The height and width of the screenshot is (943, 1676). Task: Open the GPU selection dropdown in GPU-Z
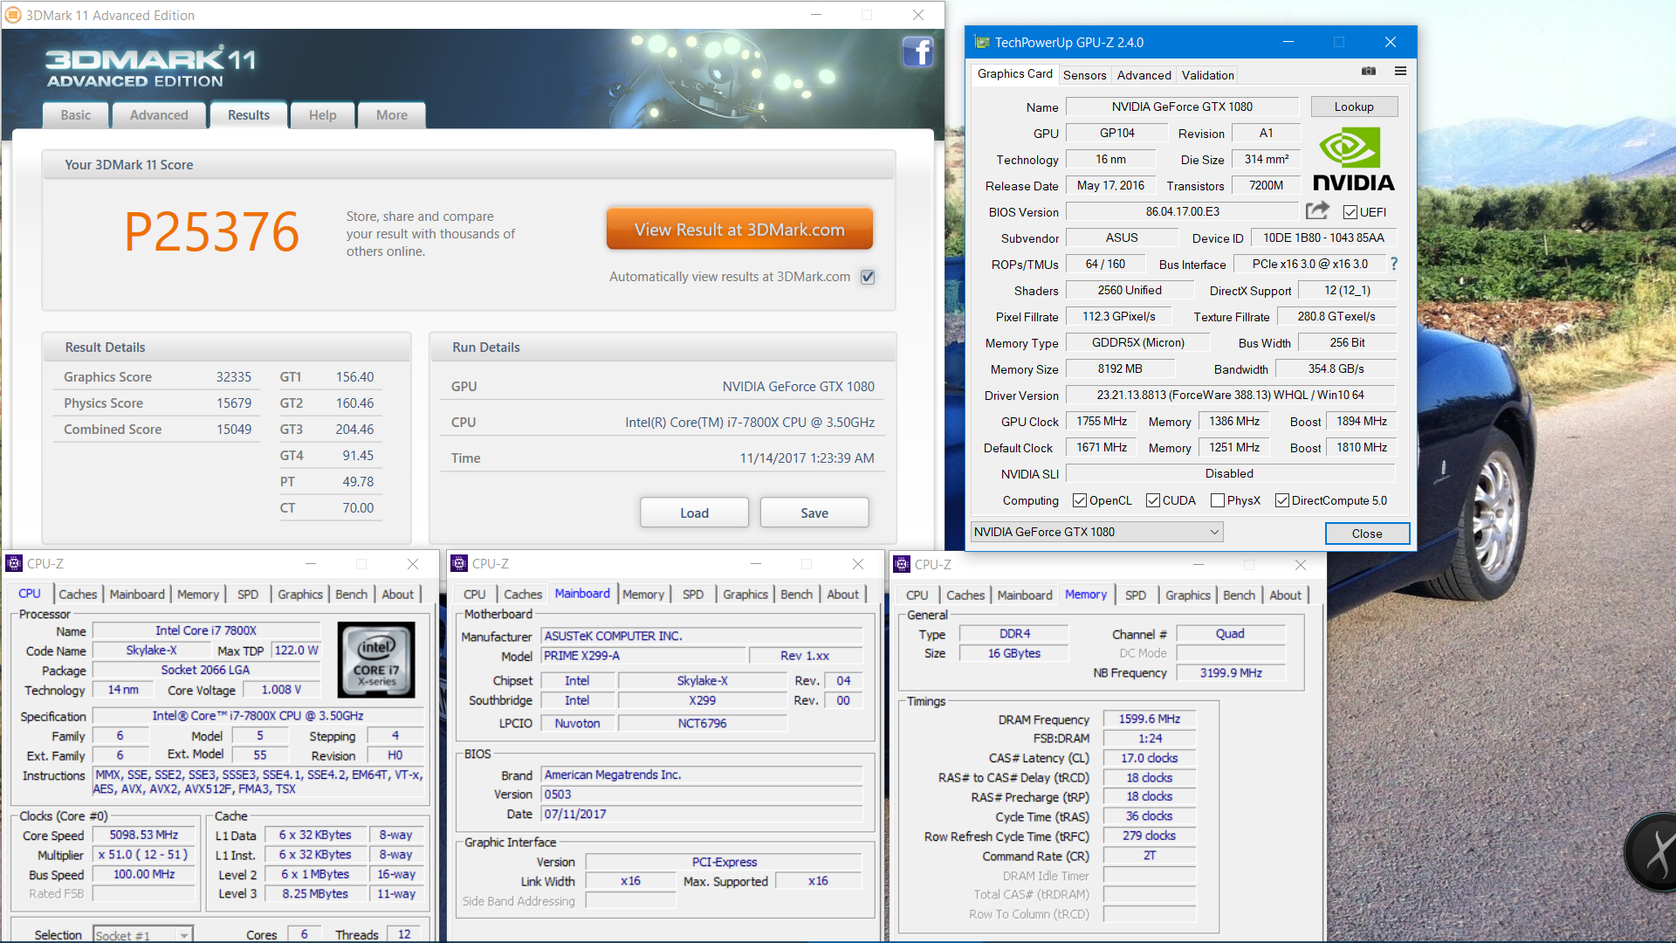(x=1096, y=532)
